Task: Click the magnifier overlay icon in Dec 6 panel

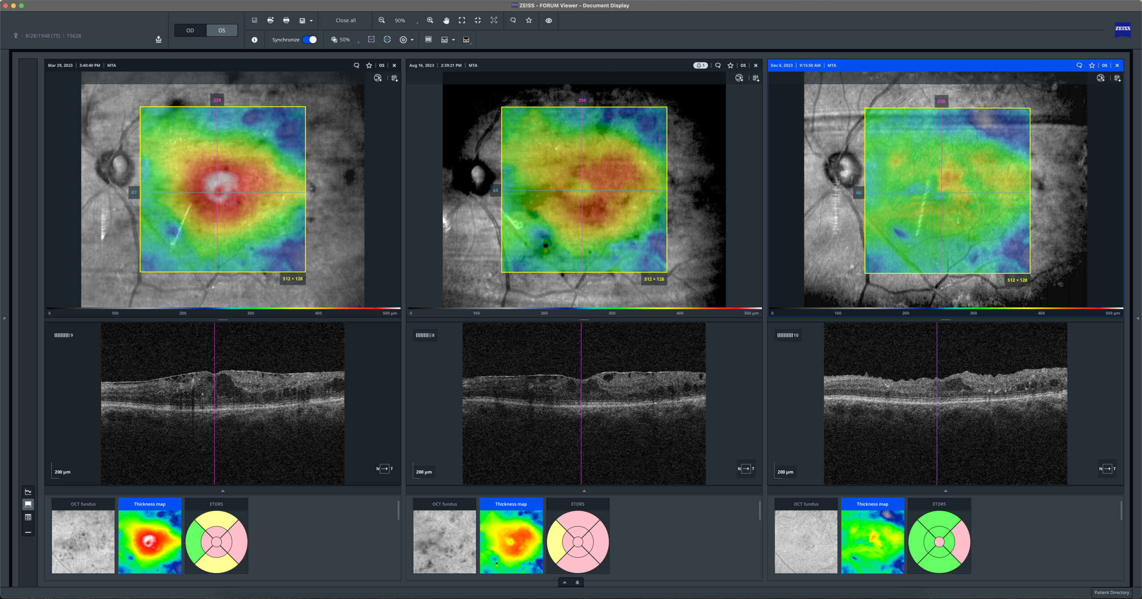Action: (x=1101, y=78)
